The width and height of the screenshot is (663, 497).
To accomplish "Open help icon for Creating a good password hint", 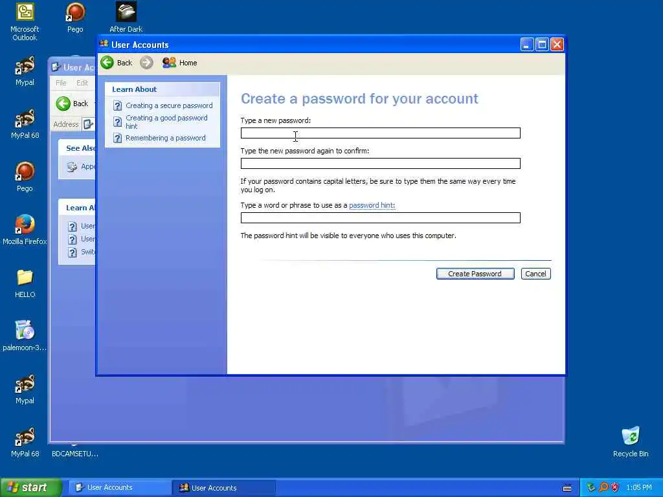I will point(118,122).
